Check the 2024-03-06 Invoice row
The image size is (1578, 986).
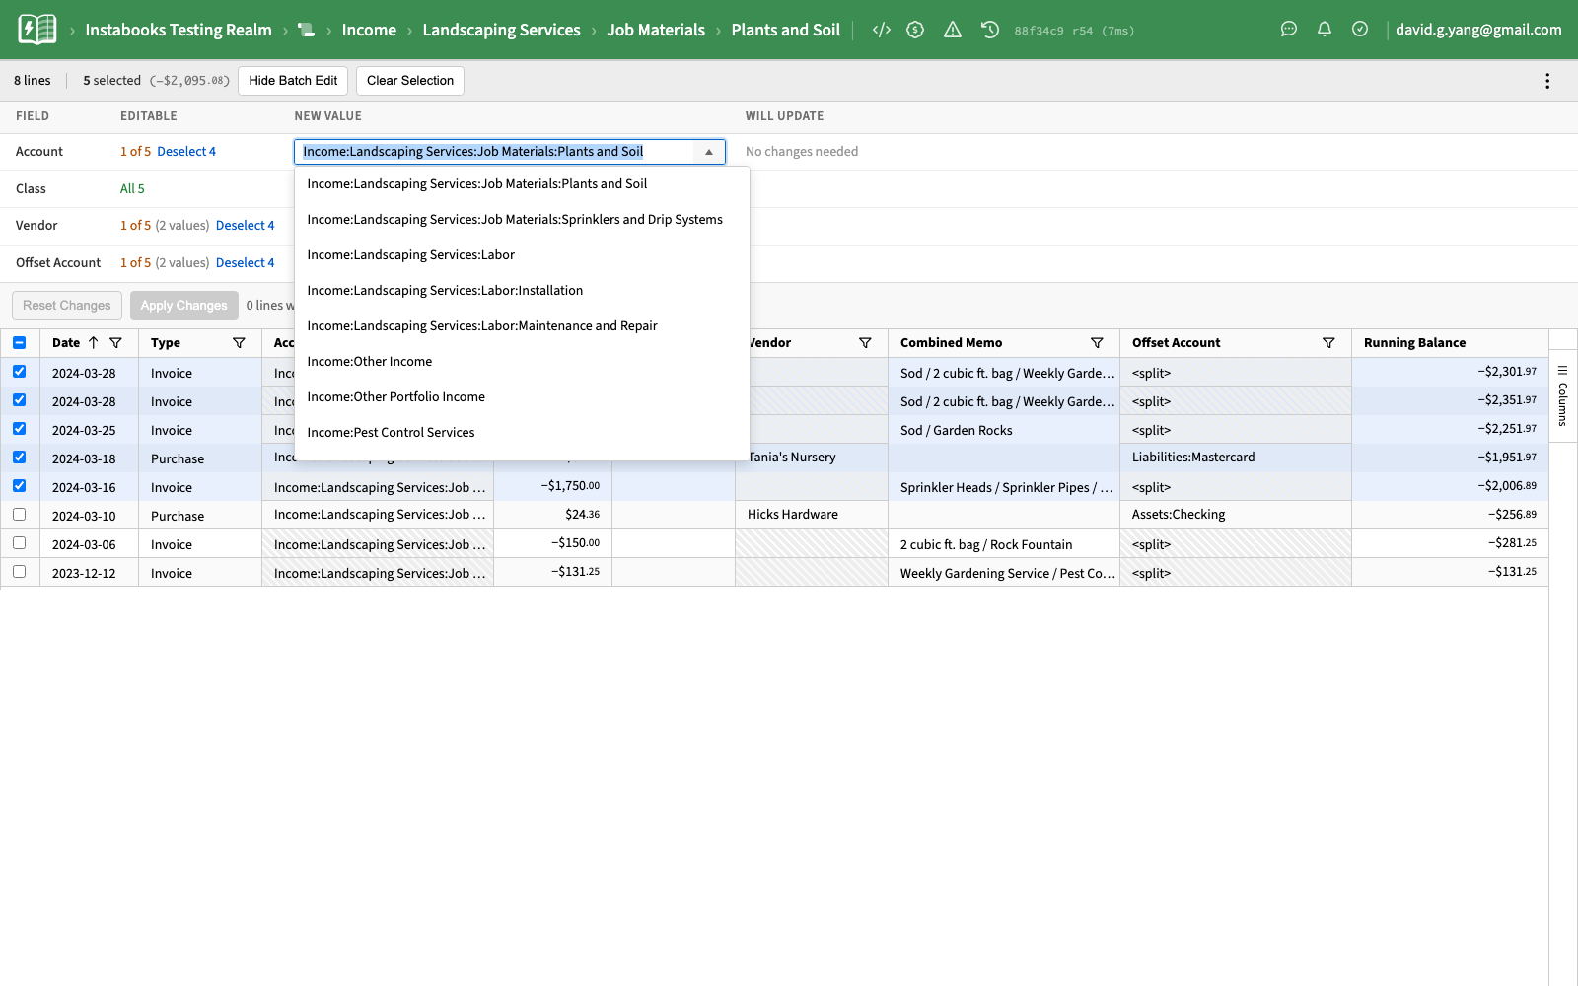tap(20, 543)
